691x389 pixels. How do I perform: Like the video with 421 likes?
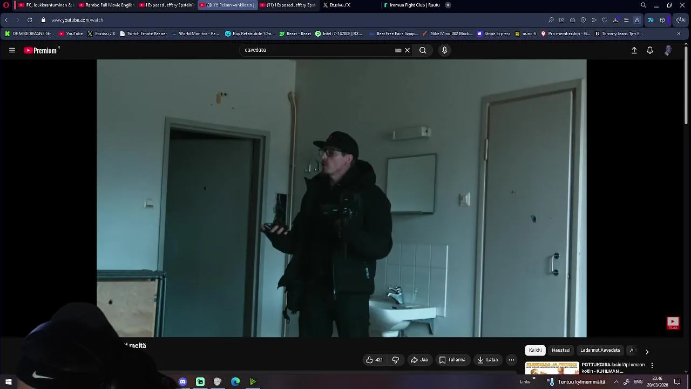[374, 360]
